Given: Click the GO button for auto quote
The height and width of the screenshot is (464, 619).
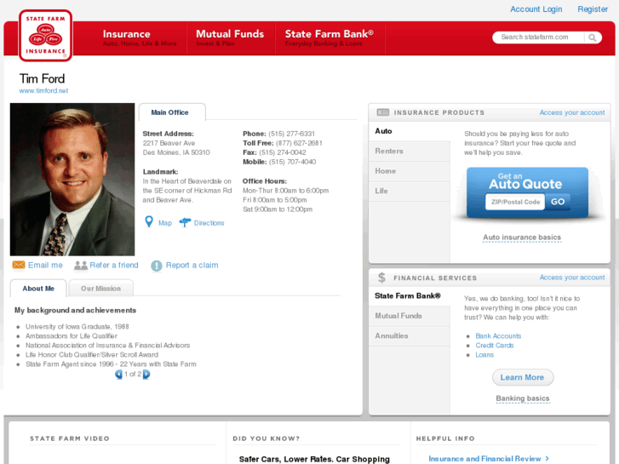Looking at the screenshot, I should [558, 202].
